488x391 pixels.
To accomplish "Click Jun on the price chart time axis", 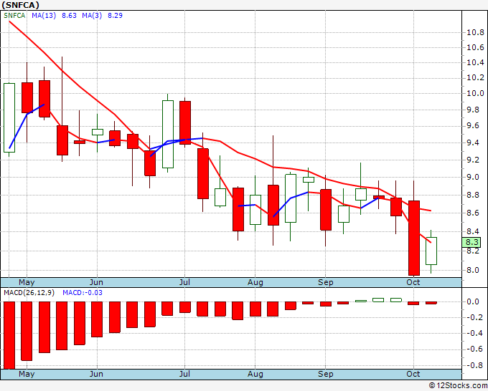I will (96, 282).
